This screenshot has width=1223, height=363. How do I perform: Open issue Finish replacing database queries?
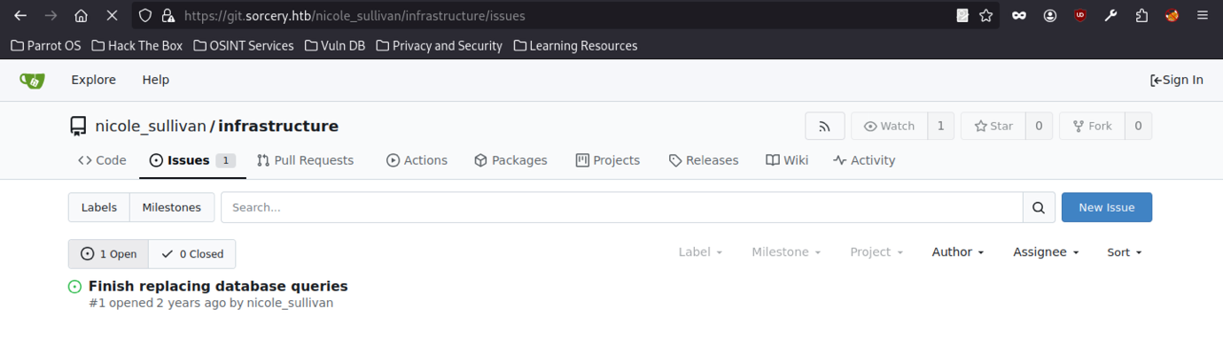click(x=218, y=286)
